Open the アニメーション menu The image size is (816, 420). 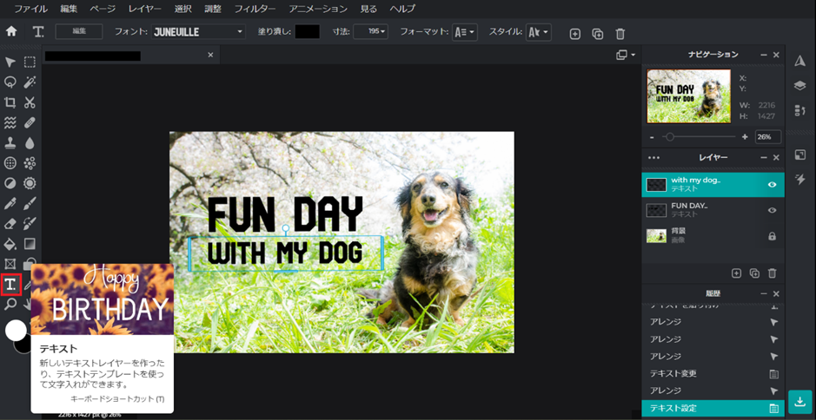pyautogui.click(x=318, y=9)
